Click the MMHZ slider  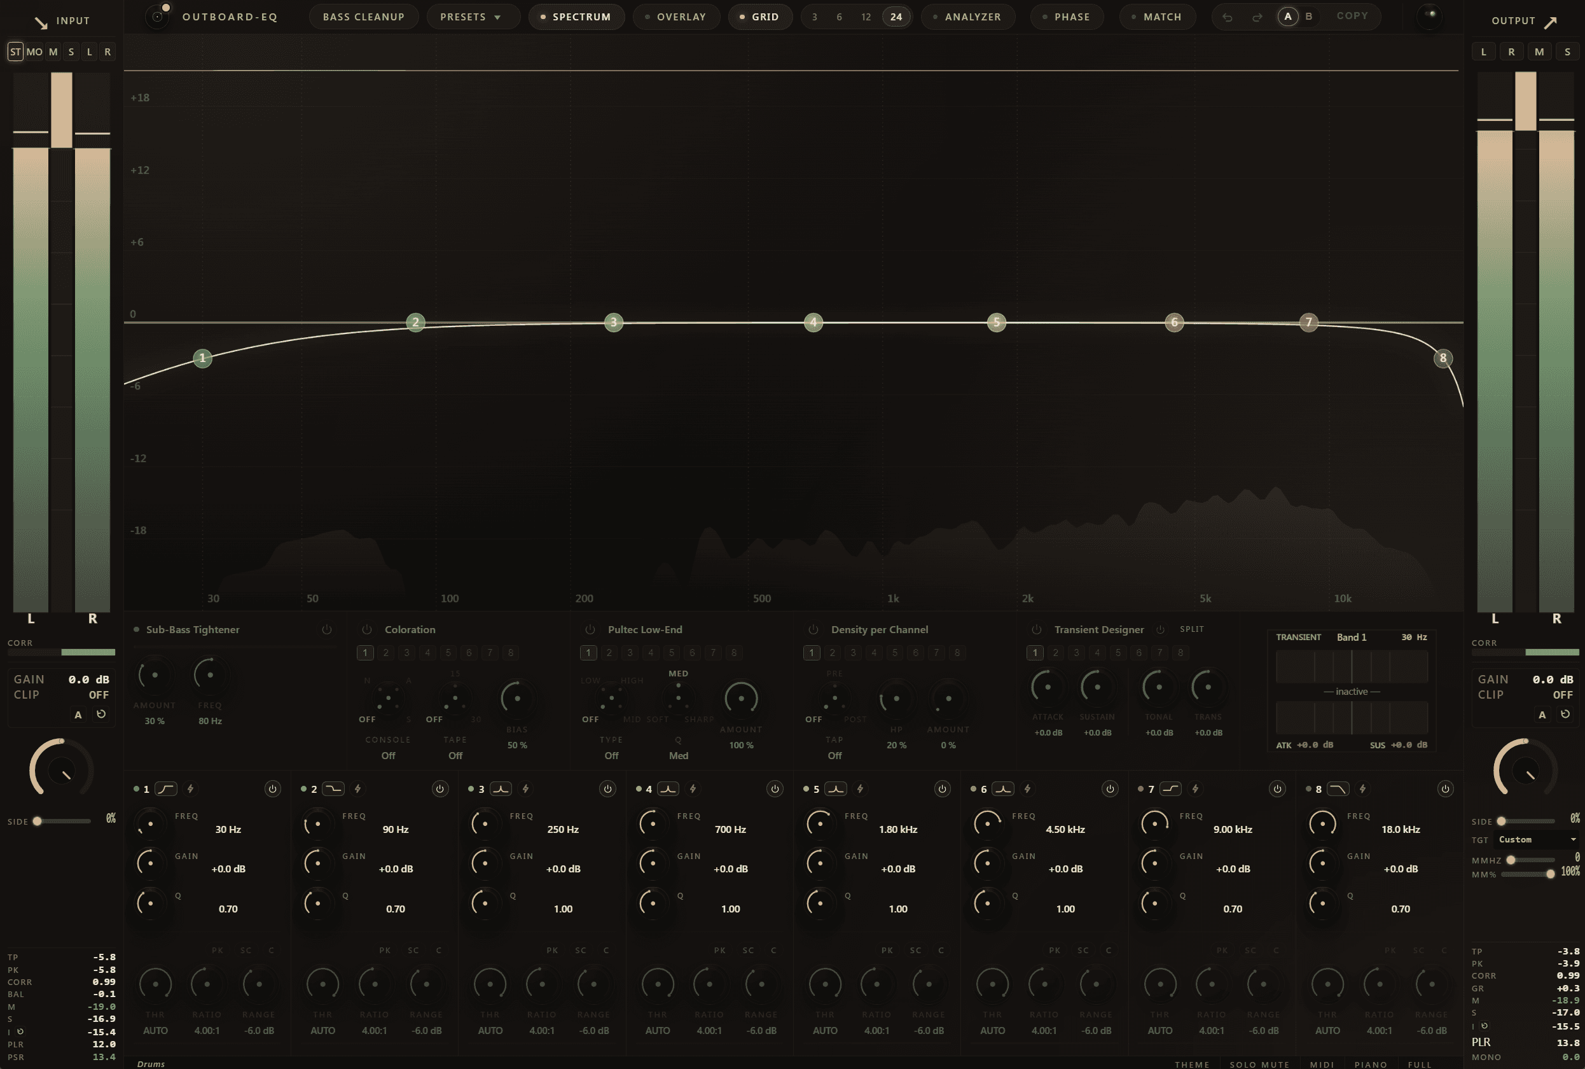pos(1530,860)
